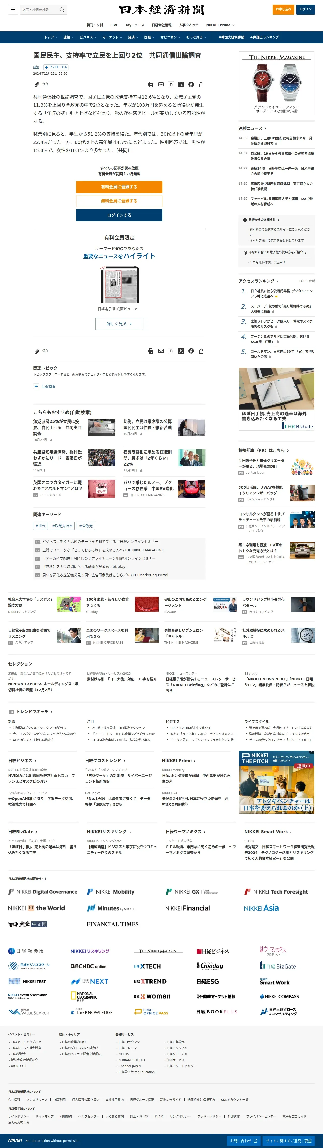This screenshot has height=1148, width=323.
Task: Click the search magnifier icon
Action: point(62,9)
